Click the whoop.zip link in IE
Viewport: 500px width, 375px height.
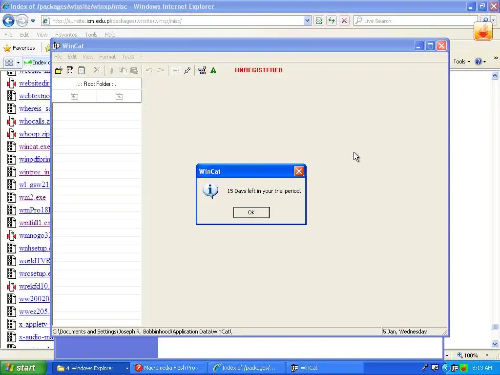34,134
